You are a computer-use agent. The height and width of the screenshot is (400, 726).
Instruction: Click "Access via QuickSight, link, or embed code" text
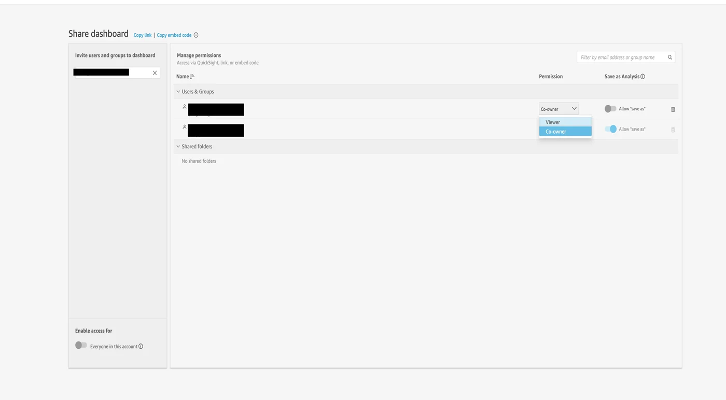tap(218, 63)
